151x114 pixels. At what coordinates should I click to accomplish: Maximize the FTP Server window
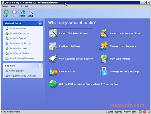tap(145, 3)
